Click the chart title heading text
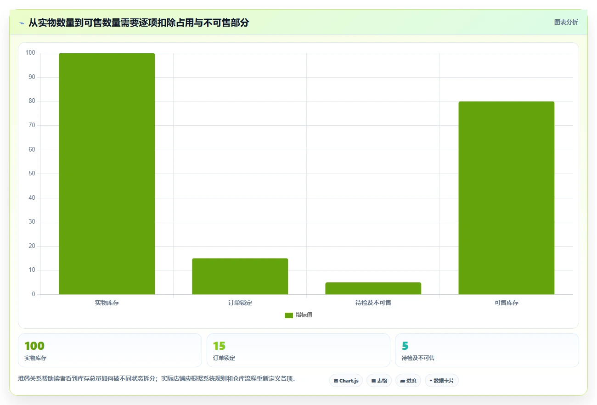 pos(139,23)
